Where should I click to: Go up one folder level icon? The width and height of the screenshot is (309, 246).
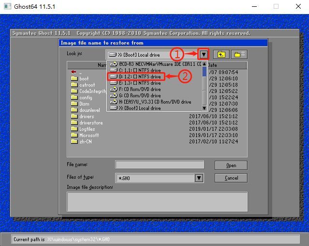(221, 54)
